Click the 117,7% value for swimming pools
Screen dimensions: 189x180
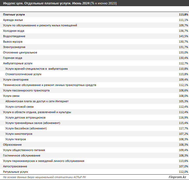tap(183, 128)
